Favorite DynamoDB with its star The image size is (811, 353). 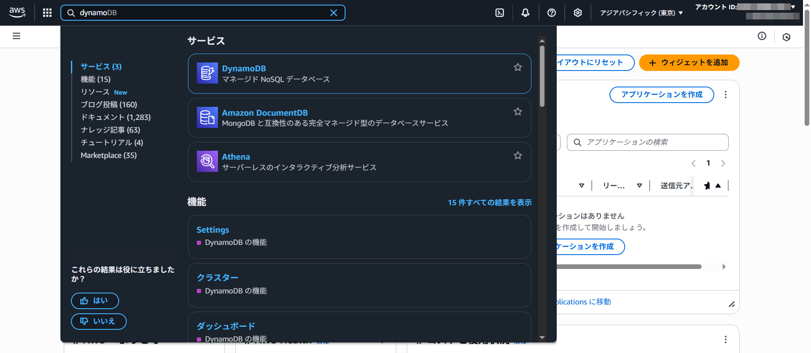[517, 67]
